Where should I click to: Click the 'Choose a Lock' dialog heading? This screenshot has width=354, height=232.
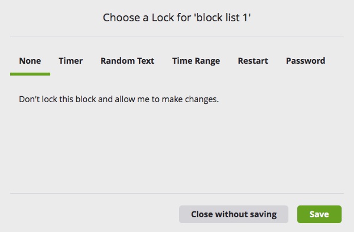pyautogui.click(x=177, y=18)
